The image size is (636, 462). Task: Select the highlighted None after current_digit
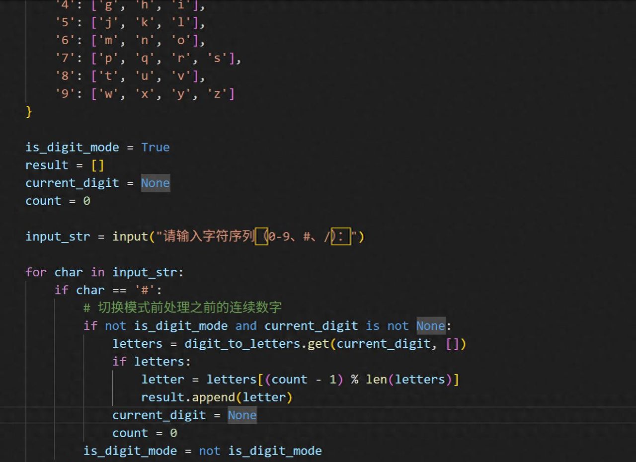pyautogui.click(x=155, y=183)
